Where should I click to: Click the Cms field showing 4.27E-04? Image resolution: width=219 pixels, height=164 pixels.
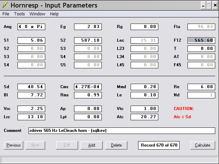point(88,87)
